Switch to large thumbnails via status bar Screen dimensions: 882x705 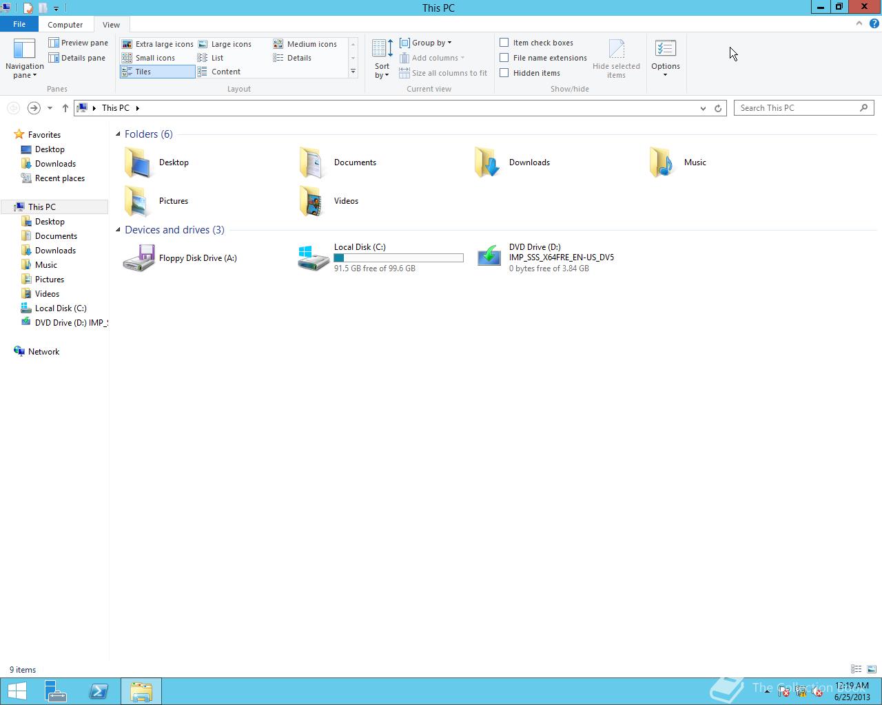(871, 669)
